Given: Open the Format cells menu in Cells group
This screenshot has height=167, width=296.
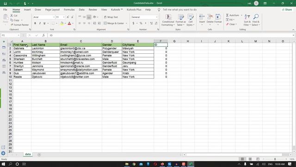Looking at the screenshot, I should 218,19.
